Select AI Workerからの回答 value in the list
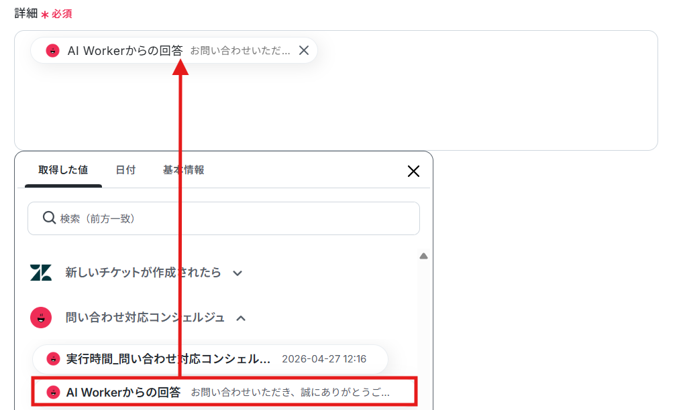 pos(224,392)
